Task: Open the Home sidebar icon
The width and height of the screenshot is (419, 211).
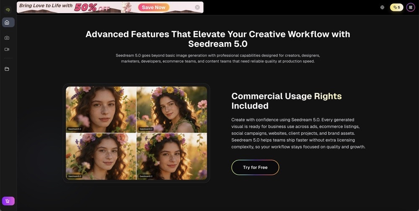Action: [x=8, y=23]
